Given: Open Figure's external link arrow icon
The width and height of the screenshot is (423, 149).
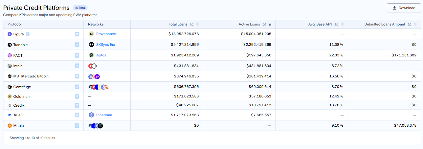Looking at the screenshot, I should (x=77, y=34).
